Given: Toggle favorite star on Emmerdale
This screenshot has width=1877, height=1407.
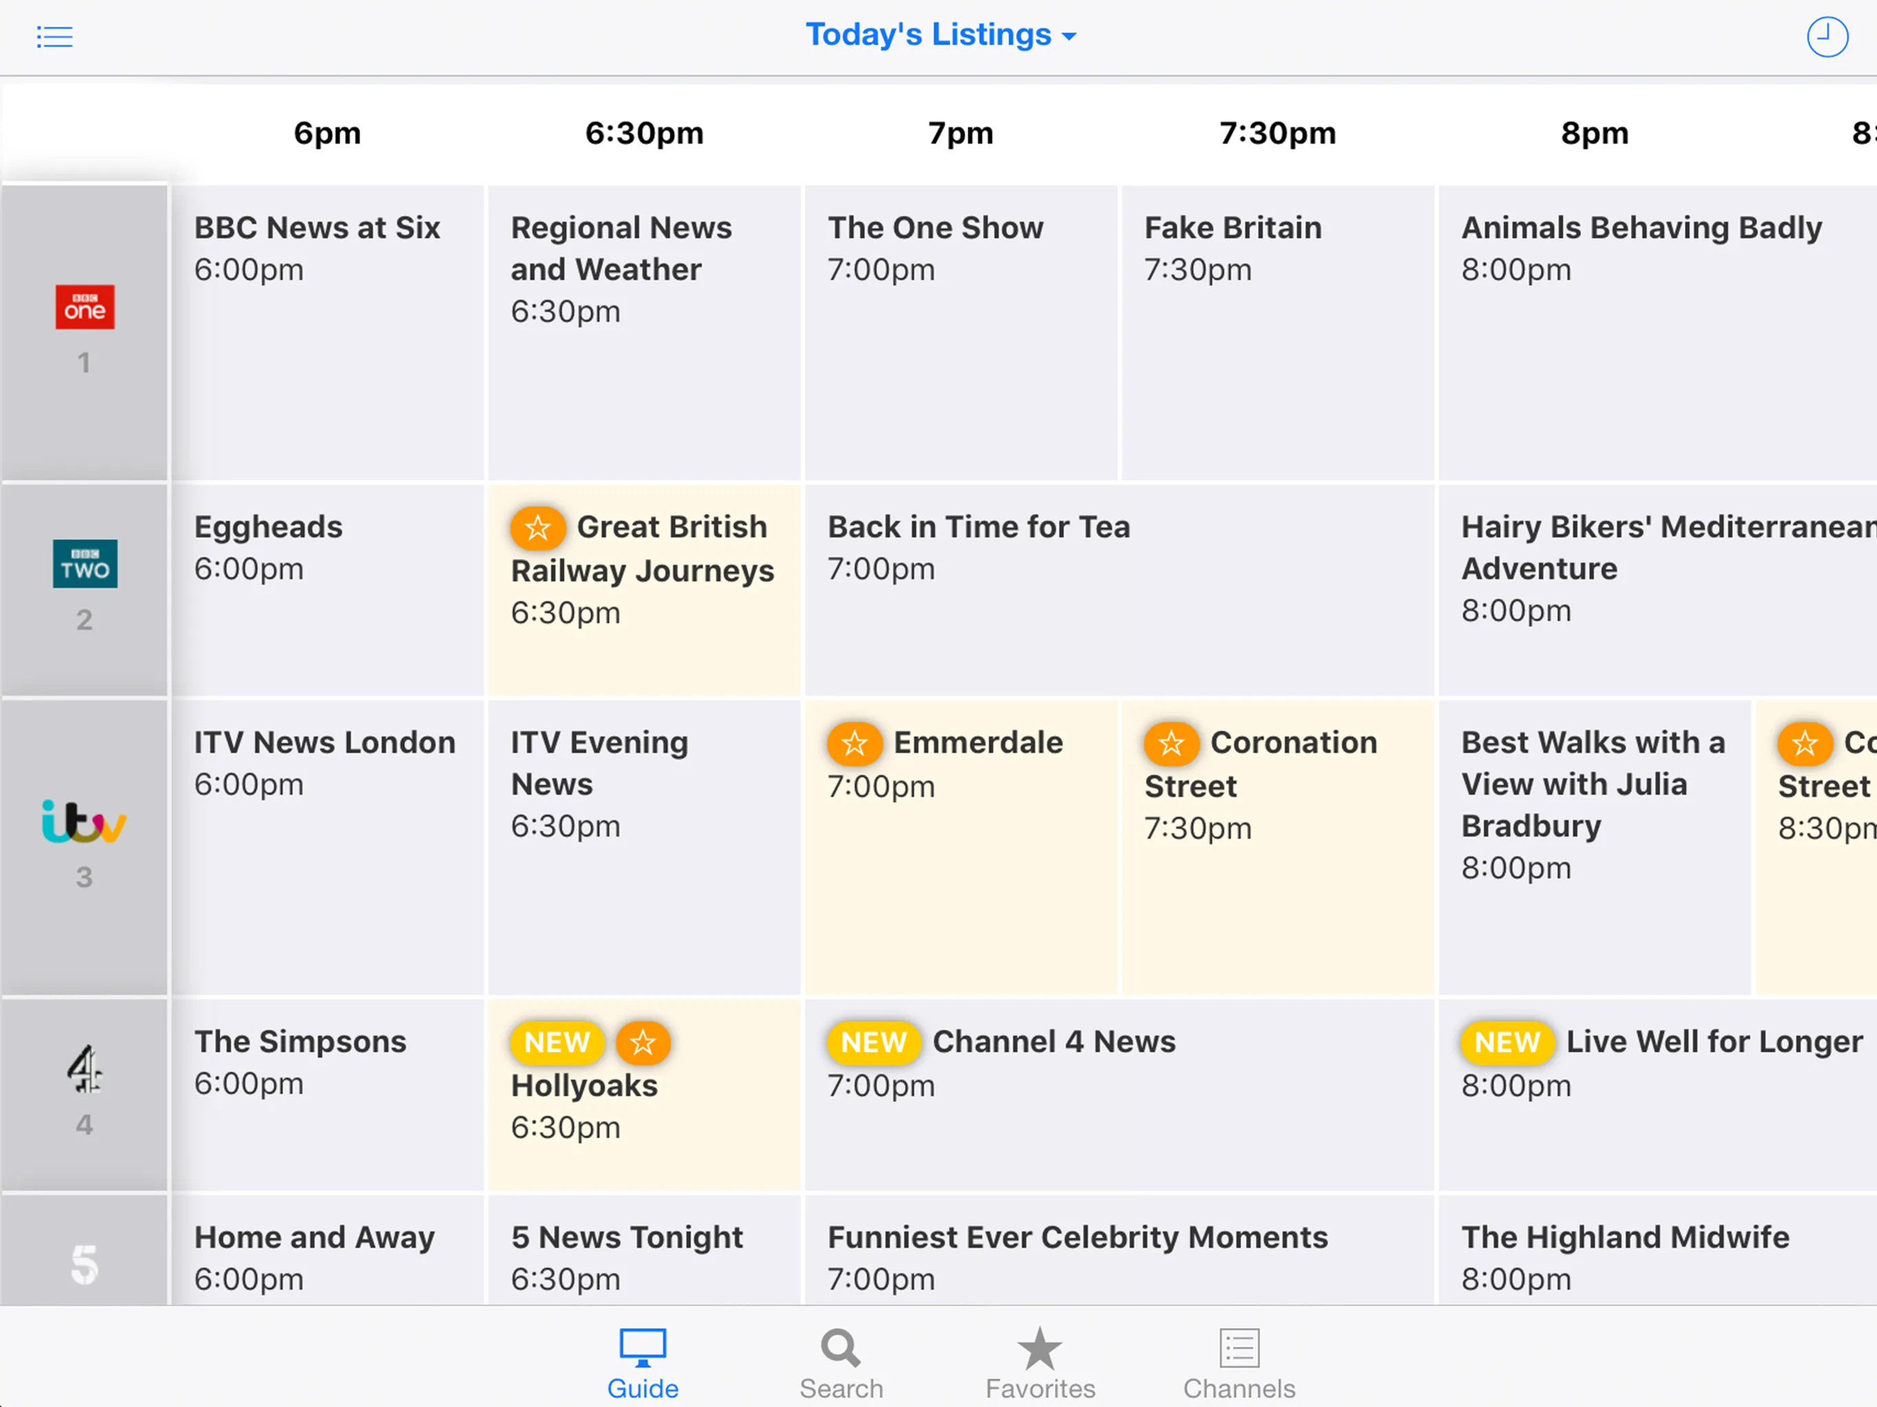Looking at the screenshot, I should 855,743.
